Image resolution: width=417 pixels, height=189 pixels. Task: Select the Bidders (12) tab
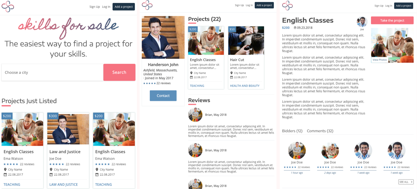coord(292,131)
